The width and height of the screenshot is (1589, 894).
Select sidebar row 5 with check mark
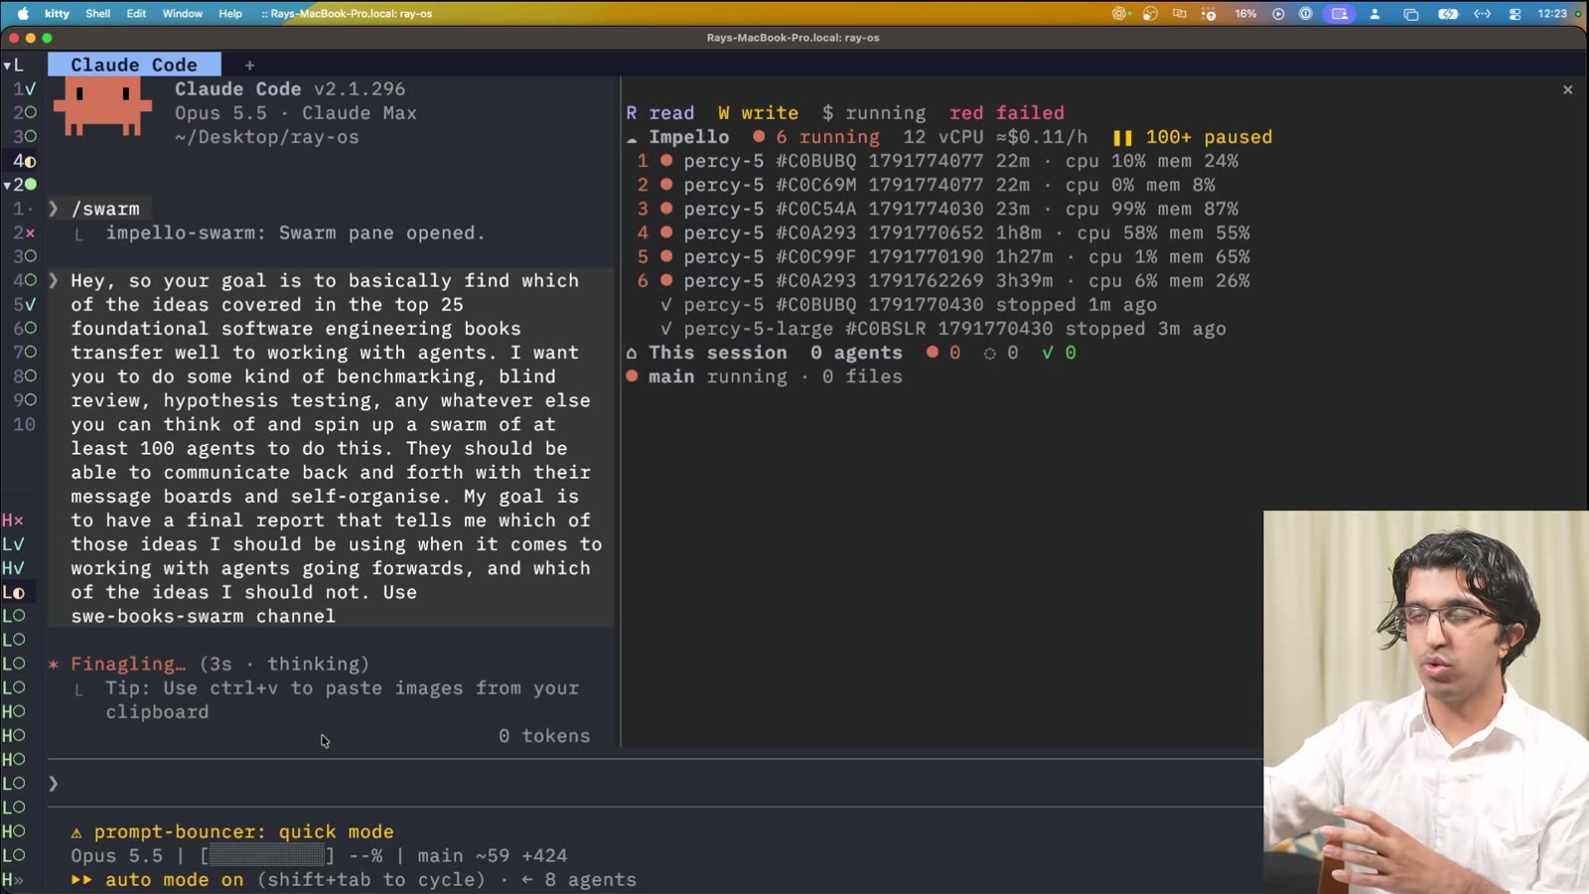(x=24, y=305)
